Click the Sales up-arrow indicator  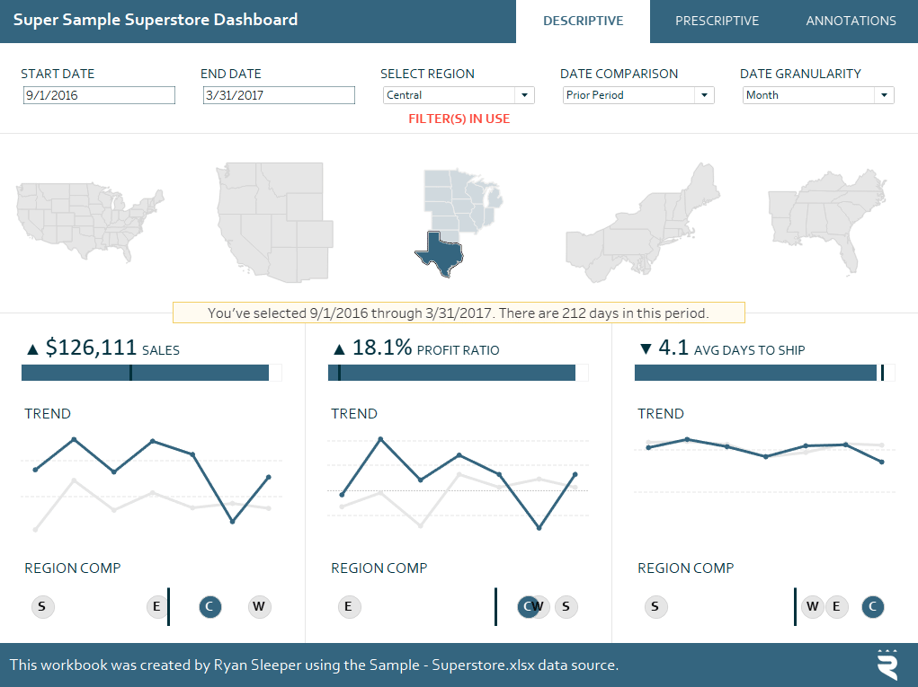pos(32,349)
